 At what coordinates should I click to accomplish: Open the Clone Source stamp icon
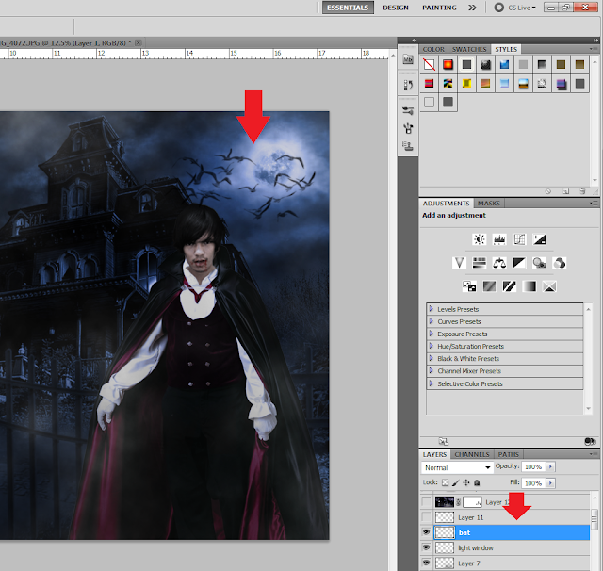coord(408,146)
